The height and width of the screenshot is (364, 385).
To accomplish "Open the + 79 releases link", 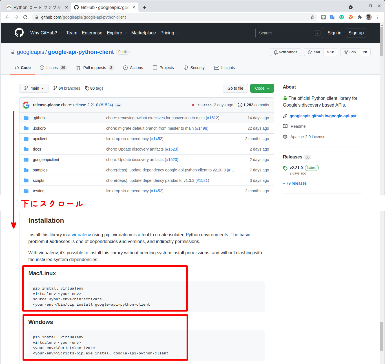I will 295,183.
